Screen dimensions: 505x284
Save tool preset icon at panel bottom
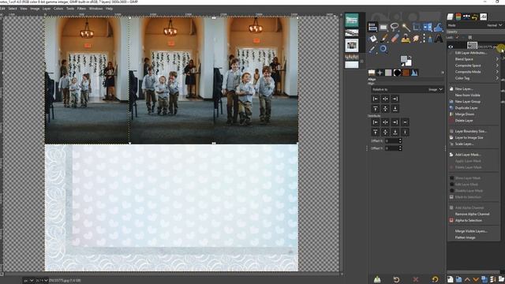click(x=377, y=279)
